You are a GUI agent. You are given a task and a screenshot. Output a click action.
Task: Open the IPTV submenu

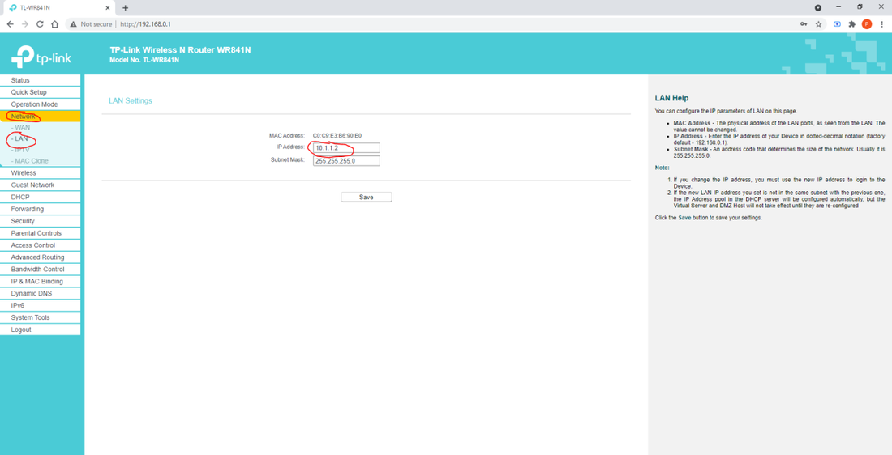(20, 150)
